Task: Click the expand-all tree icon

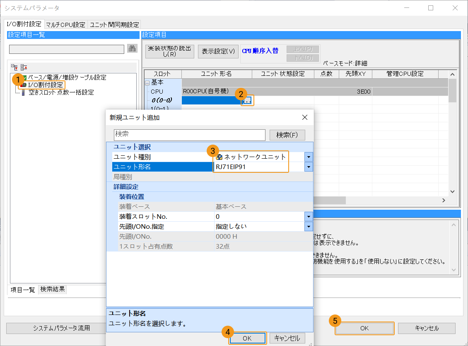Action: click(14, 67)
